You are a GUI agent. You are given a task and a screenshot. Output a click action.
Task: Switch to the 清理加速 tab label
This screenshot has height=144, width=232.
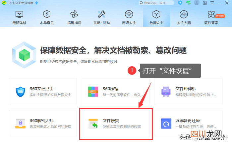click(x=74, y=23)
